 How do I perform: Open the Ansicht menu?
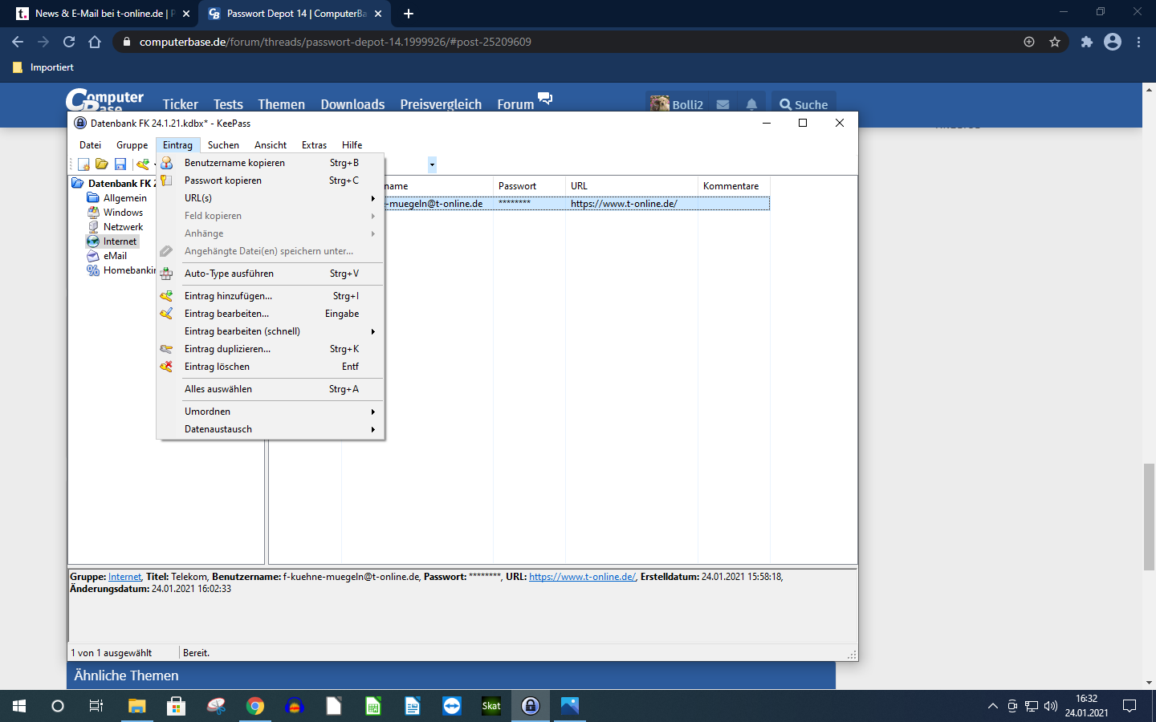tap(271, 145)
